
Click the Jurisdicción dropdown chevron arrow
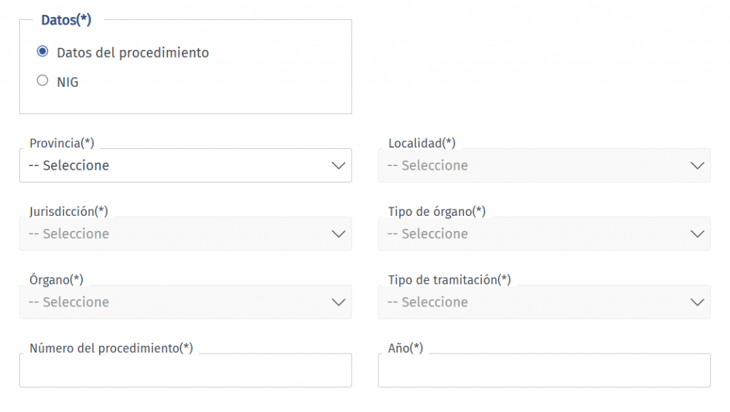[x=339, y=234]
